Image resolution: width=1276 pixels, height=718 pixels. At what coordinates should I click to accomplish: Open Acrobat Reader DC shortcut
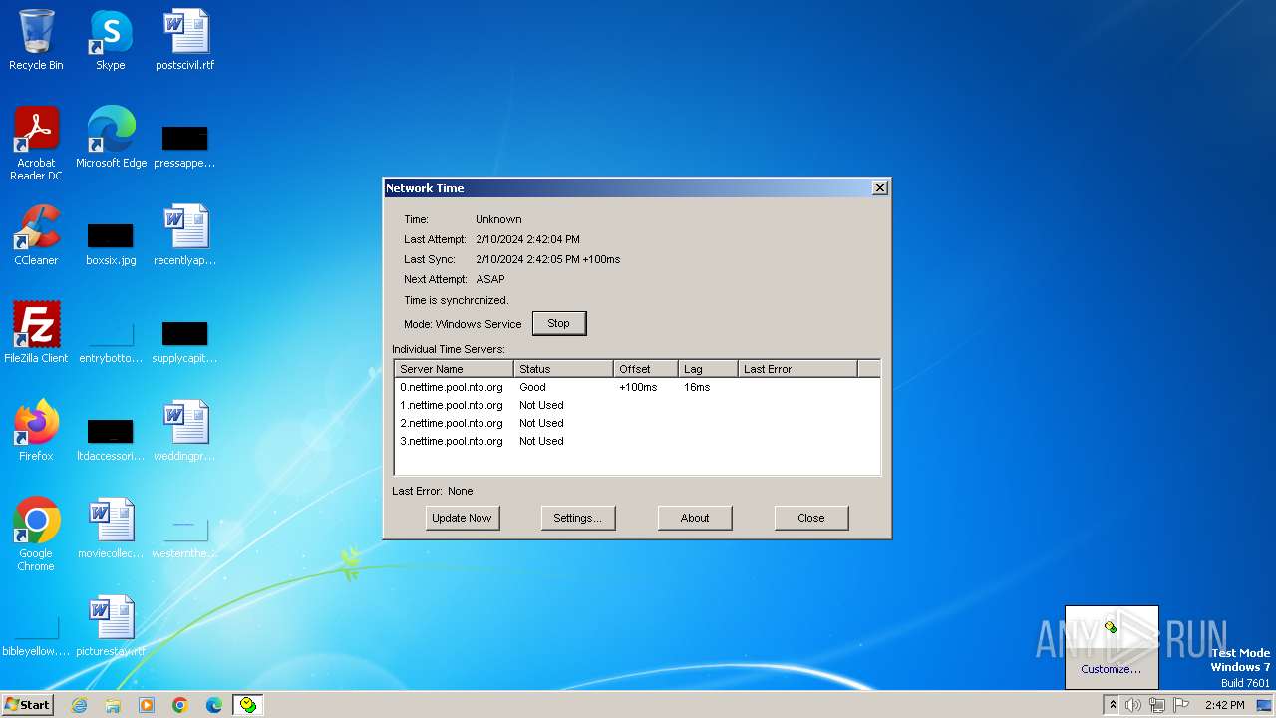(x=36, y=143)
